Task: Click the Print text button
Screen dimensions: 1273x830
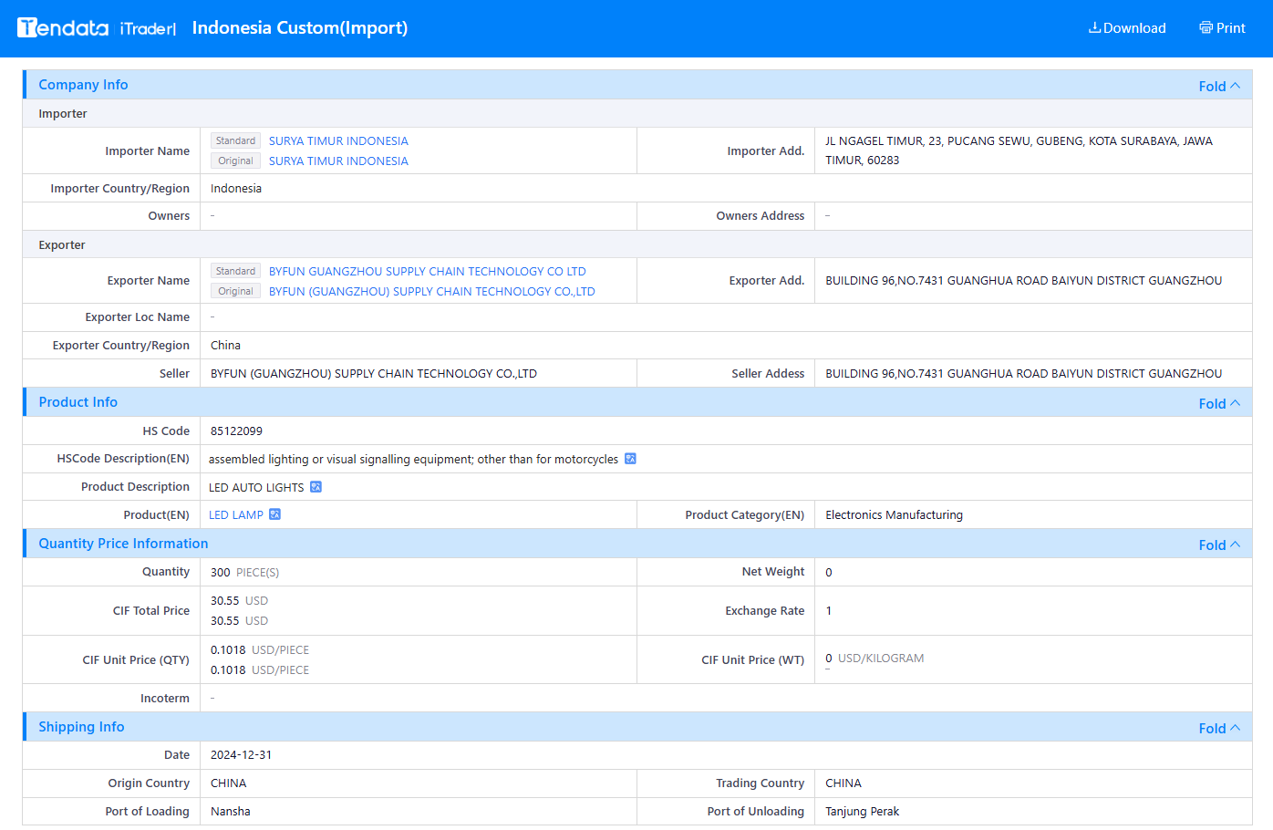Action: tap(1230, 27)
